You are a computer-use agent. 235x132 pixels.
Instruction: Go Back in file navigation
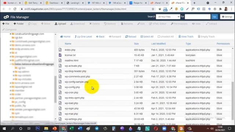point(100,37)
